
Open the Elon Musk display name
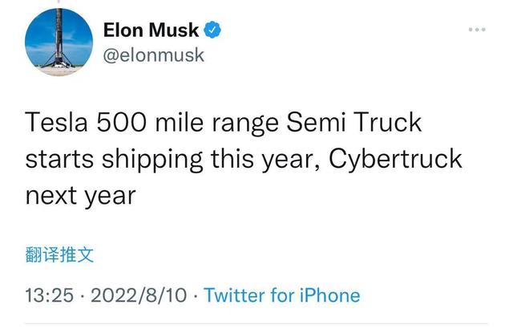151,30
